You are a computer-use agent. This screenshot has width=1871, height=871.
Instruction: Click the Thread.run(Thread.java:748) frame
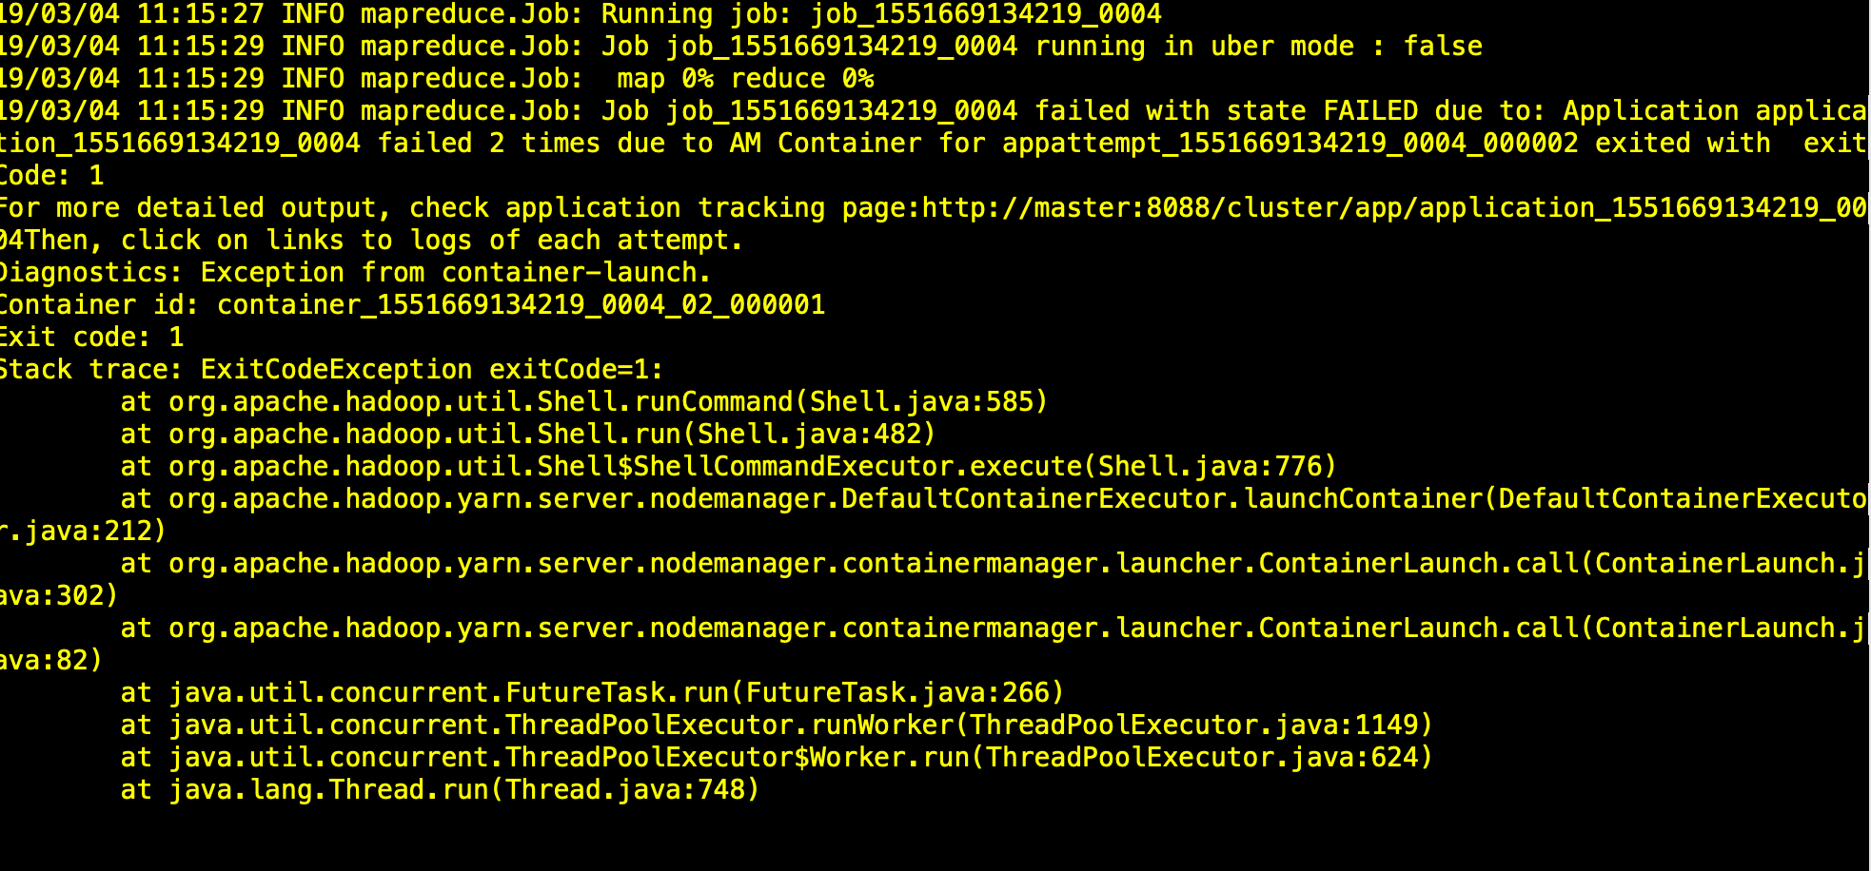click(x=463, y=790)
